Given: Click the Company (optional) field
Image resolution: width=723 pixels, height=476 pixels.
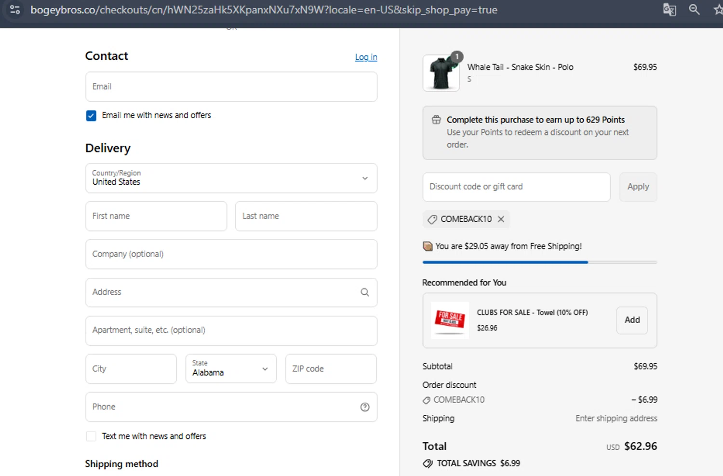Looking at the screenshot, I should 231,254.
